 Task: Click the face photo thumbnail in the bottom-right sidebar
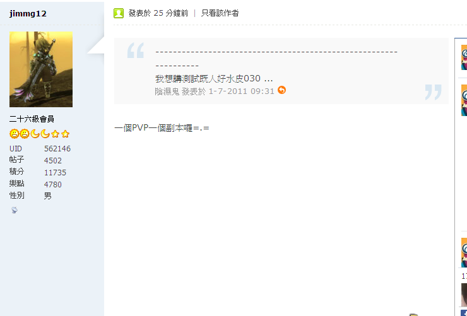coord(464,295)
